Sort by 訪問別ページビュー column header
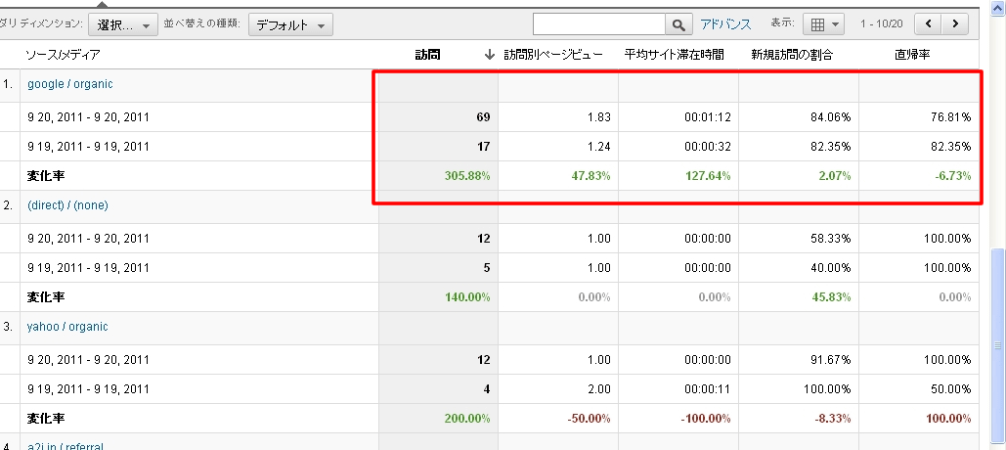 (x=552, y=55)
